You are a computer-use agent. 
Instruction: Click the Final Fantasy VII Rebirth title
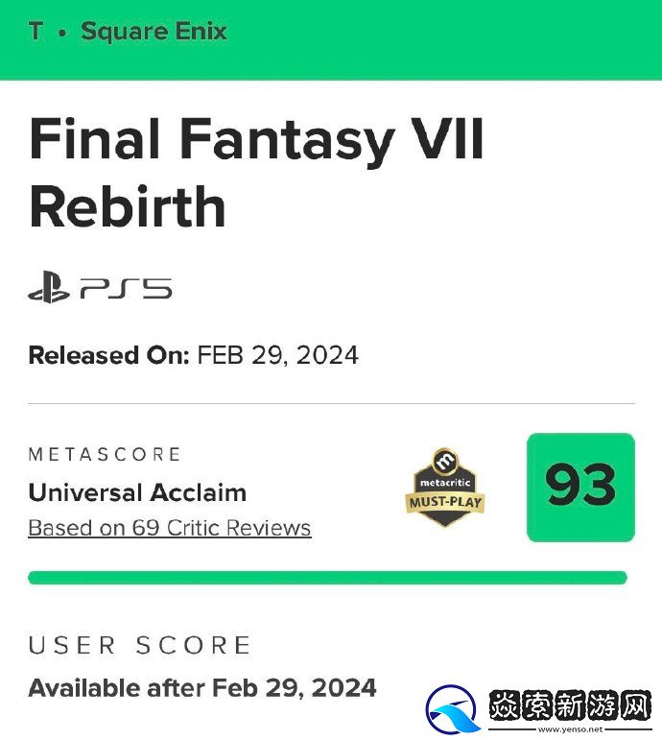(256, 173)
